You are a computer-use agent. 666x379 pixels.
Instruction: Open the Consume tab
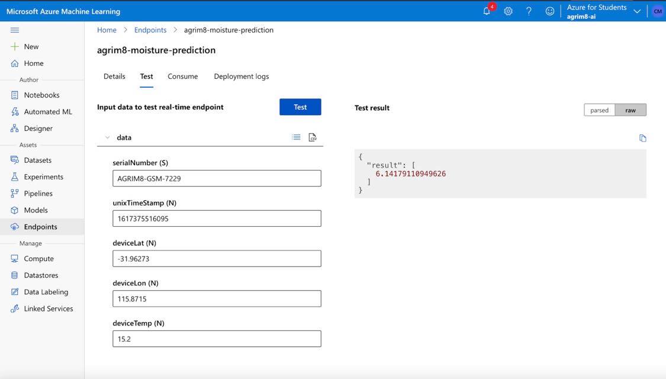pyautogui.click(x=183, y=76)
